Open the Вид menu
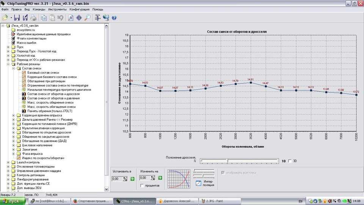 click(27, 9)
